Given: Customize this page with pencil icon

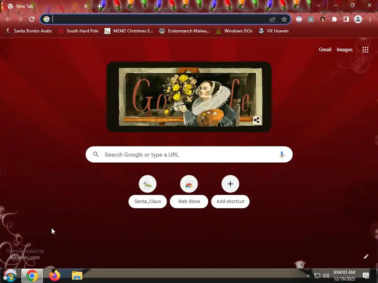Looking at the screenshot, I should (x=366, y=256).
